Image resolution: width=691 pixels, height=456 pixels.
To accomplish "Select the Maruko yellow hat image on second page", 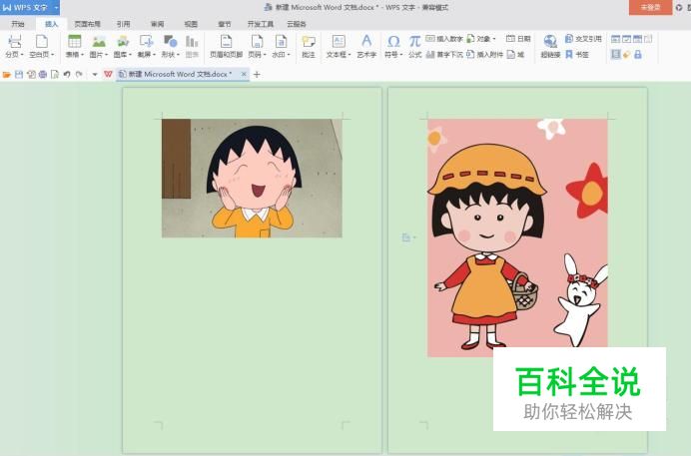I will pos(517,237).
